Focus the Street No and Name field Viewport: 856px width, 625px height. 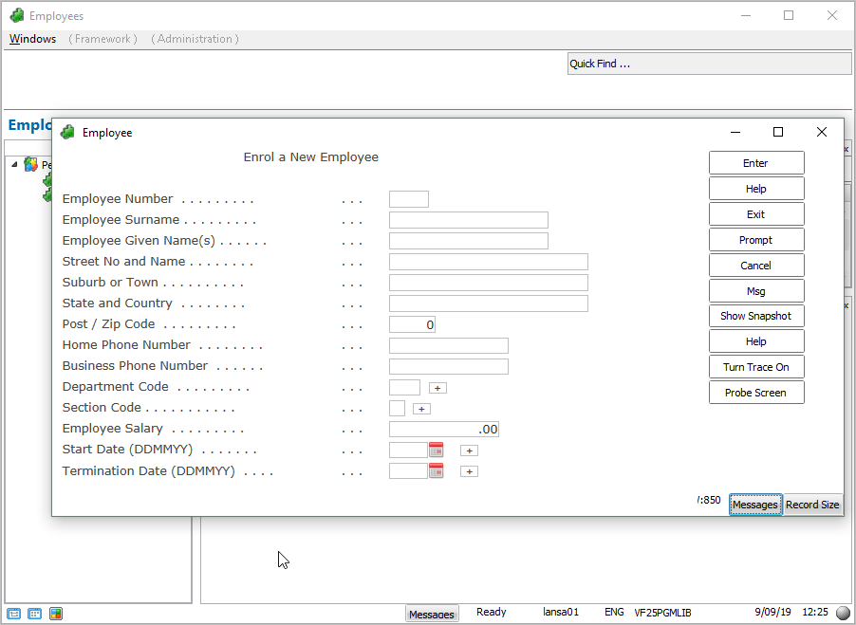coord(489,262)
